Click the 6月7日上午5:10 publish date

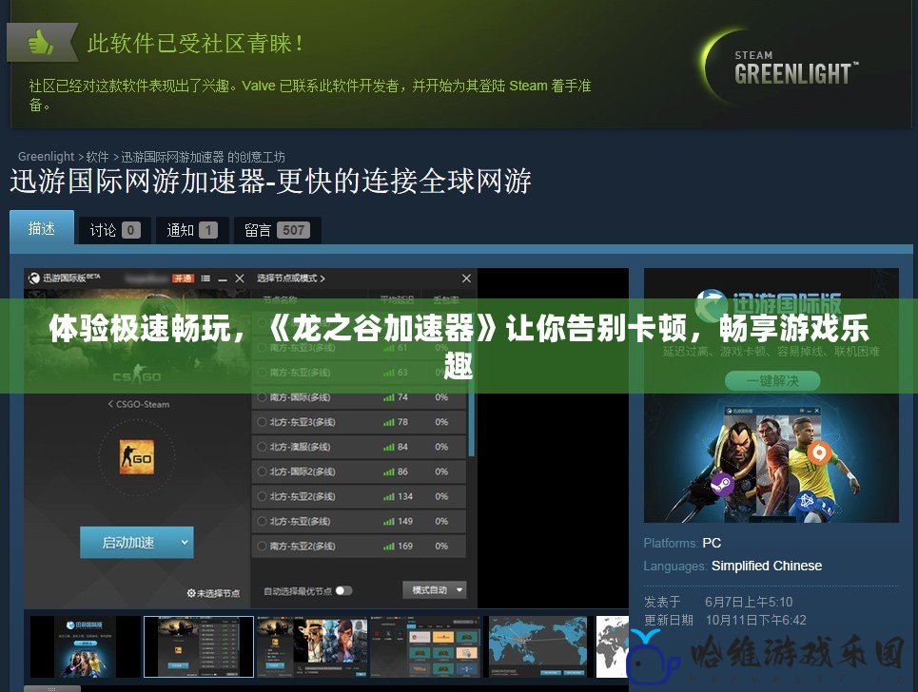(749, 602)
